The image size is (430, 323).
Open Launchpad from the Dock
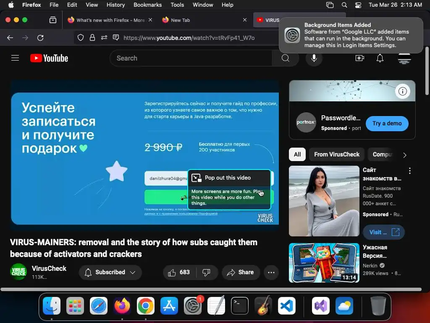pos(75,306)
